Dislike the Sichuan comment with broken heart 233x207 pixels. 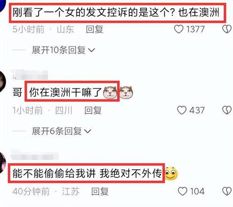(x=226, y=110)
